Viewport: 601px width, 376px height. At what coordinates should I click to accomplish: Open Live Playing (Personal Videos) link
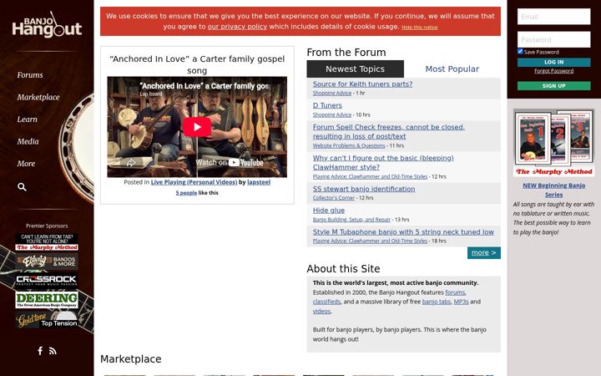coord(194,182)
